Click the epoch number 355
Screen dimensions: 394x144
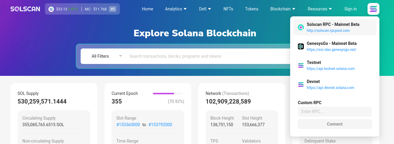pos(117,101)
